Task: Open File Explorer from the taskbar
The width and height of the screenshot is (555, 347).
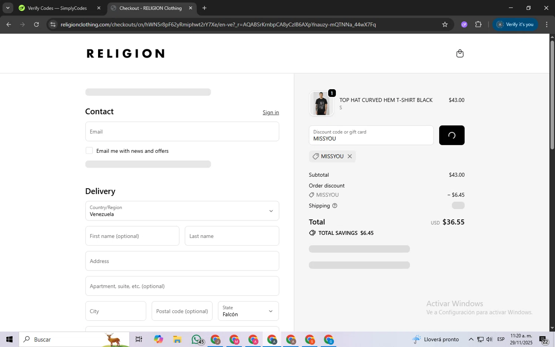Action: click(177, 339)
